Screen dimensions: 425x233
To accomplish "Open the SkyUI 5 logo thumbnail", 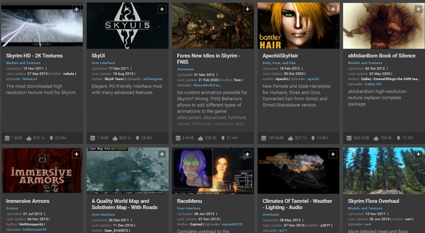I will pos(127,26).
